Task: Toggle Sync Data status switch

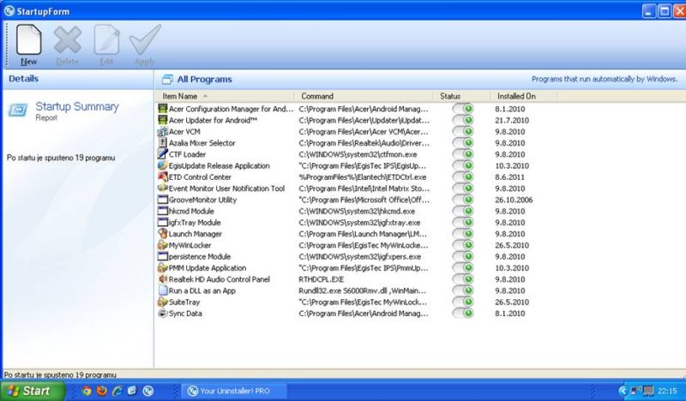Action: click(463, 313)
